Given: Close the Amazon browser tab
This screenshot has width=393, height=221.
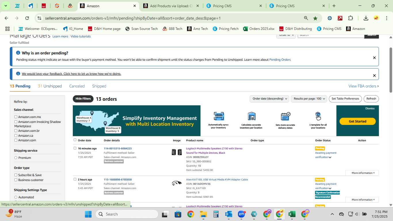Looking at the screenshot, I should (135, 6).
